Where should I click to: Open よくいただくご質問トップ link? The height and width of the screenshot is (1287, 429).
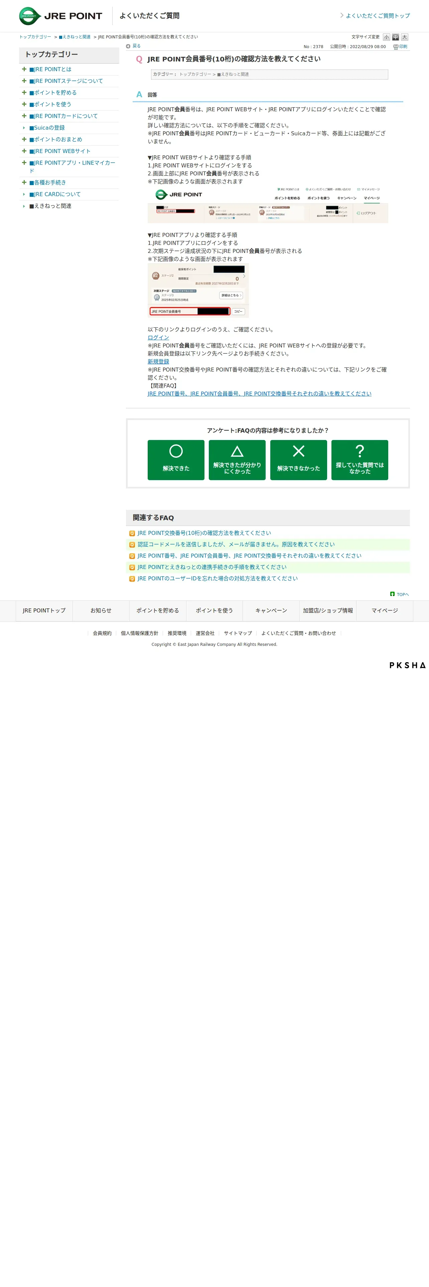tap(378, 16)
